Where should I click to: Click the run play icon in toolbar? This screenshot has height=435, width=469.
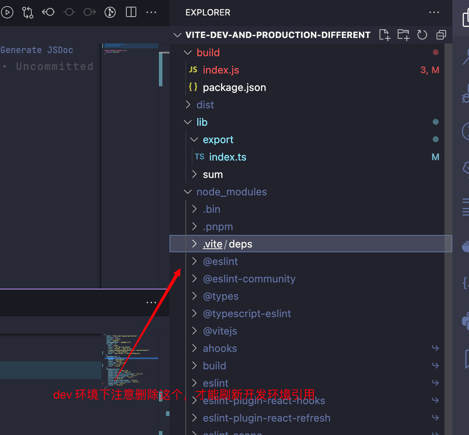(7, 12)
